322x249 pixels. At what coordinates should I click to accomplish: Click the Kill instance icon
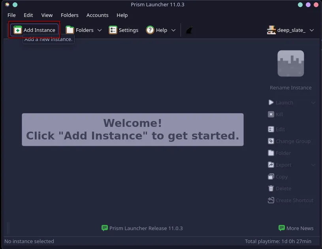(x=271, y=114)
